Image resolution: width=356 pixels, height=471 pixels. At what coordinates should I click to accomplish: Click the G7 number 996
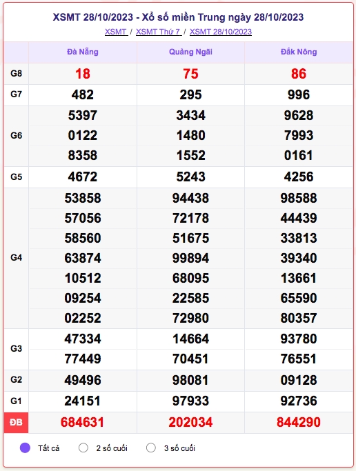pos(299,95)
